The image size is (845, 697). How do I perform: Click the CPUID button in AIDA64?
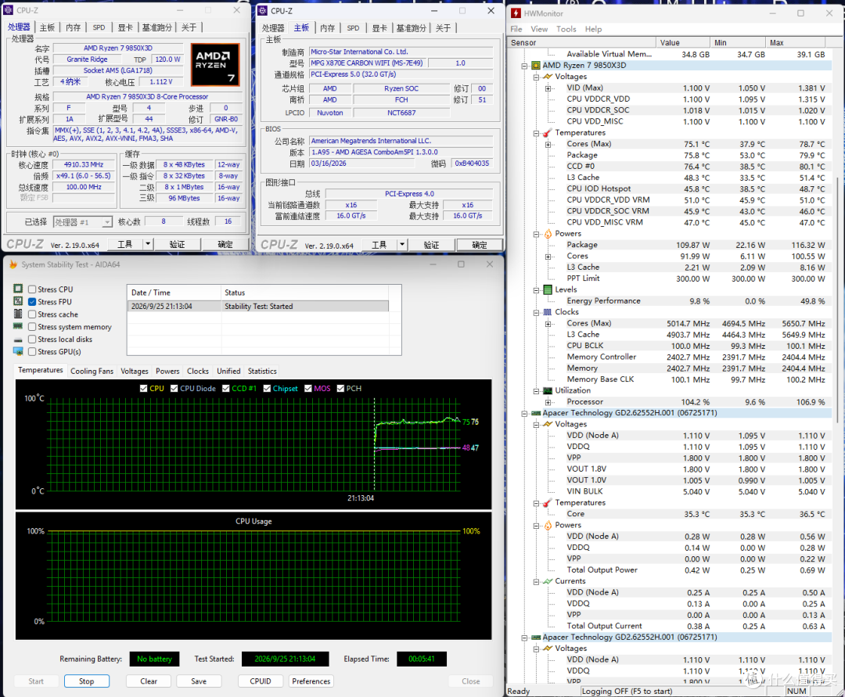pyautogui.click(x=261, y=681)
